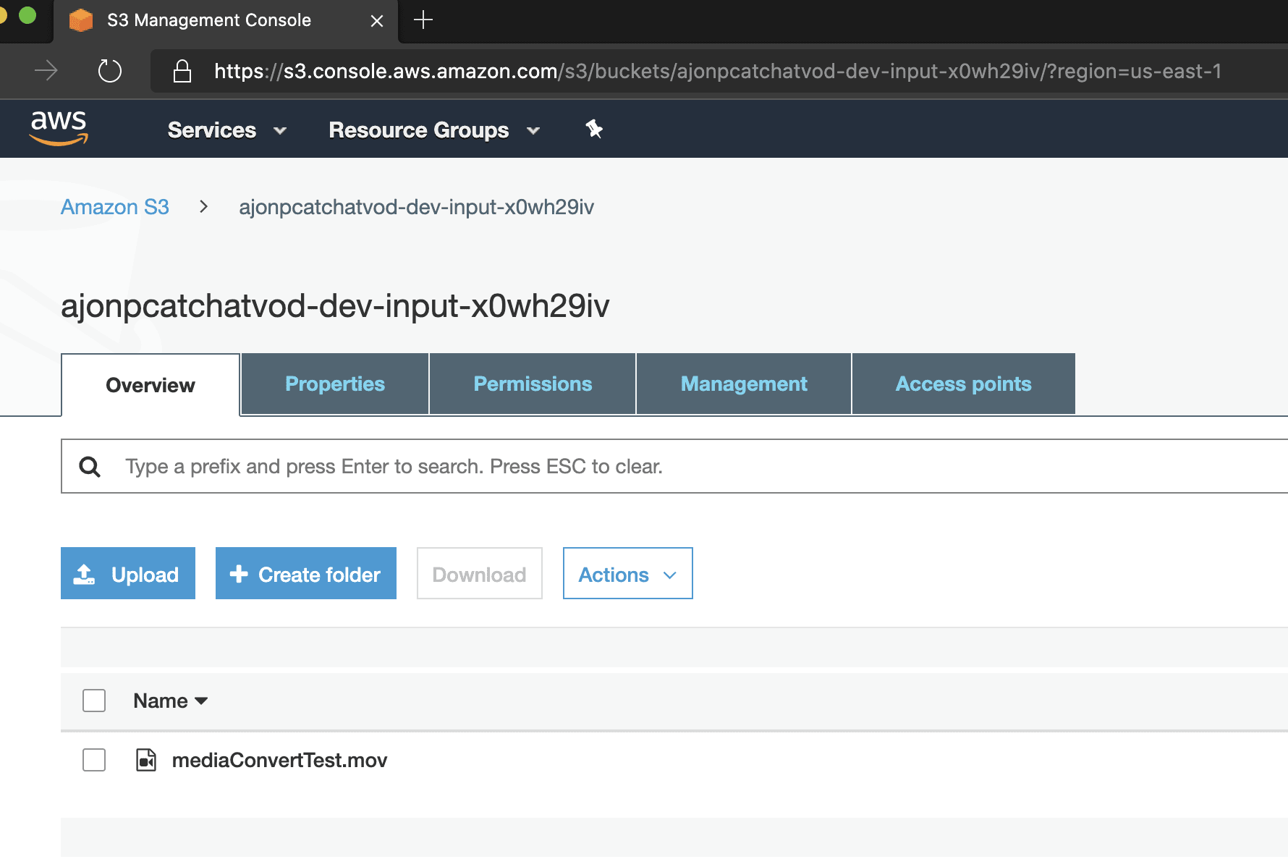Expand the Resource Groups menu

[434, 130]
